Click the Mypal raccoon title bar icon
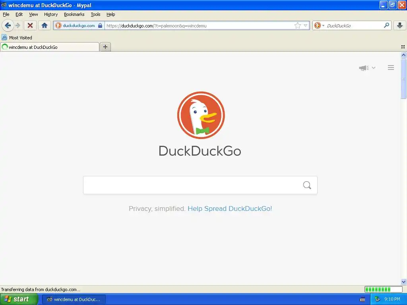Image resolution: width=407 pixels, height=305 pixels. pyautogui.click(x=4, y=5)
